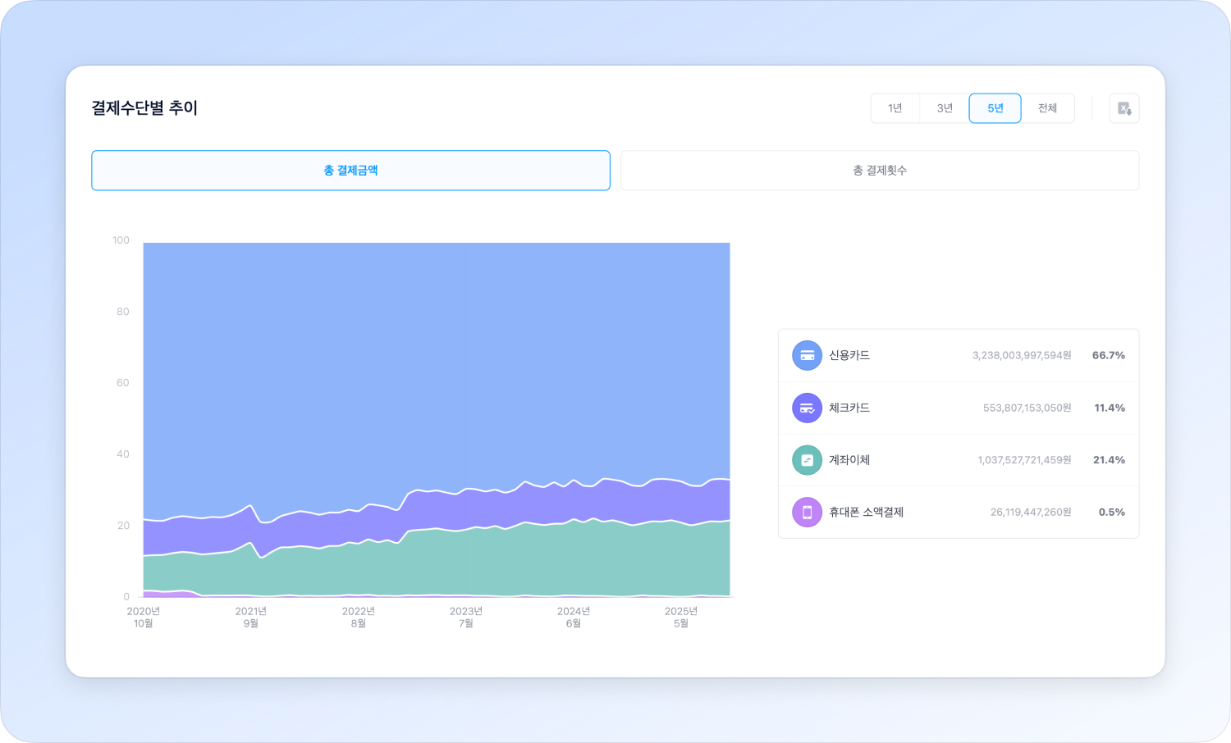Image resolution: width=1231 pixels, height=743 pixels.
Task: Click the 신용카드 legend label
Action: point(849,355)
